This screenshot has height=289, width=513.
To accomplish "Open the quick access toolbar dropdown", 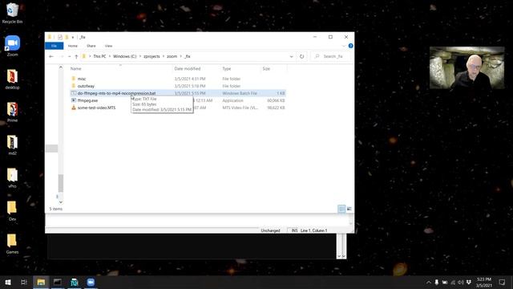I will (x=73, y=37).
